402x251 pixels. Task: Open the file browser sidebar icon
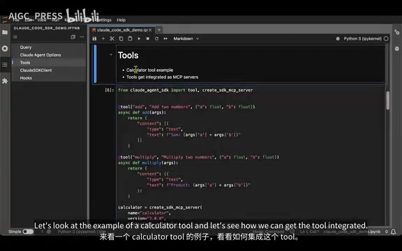pos(5,32)
